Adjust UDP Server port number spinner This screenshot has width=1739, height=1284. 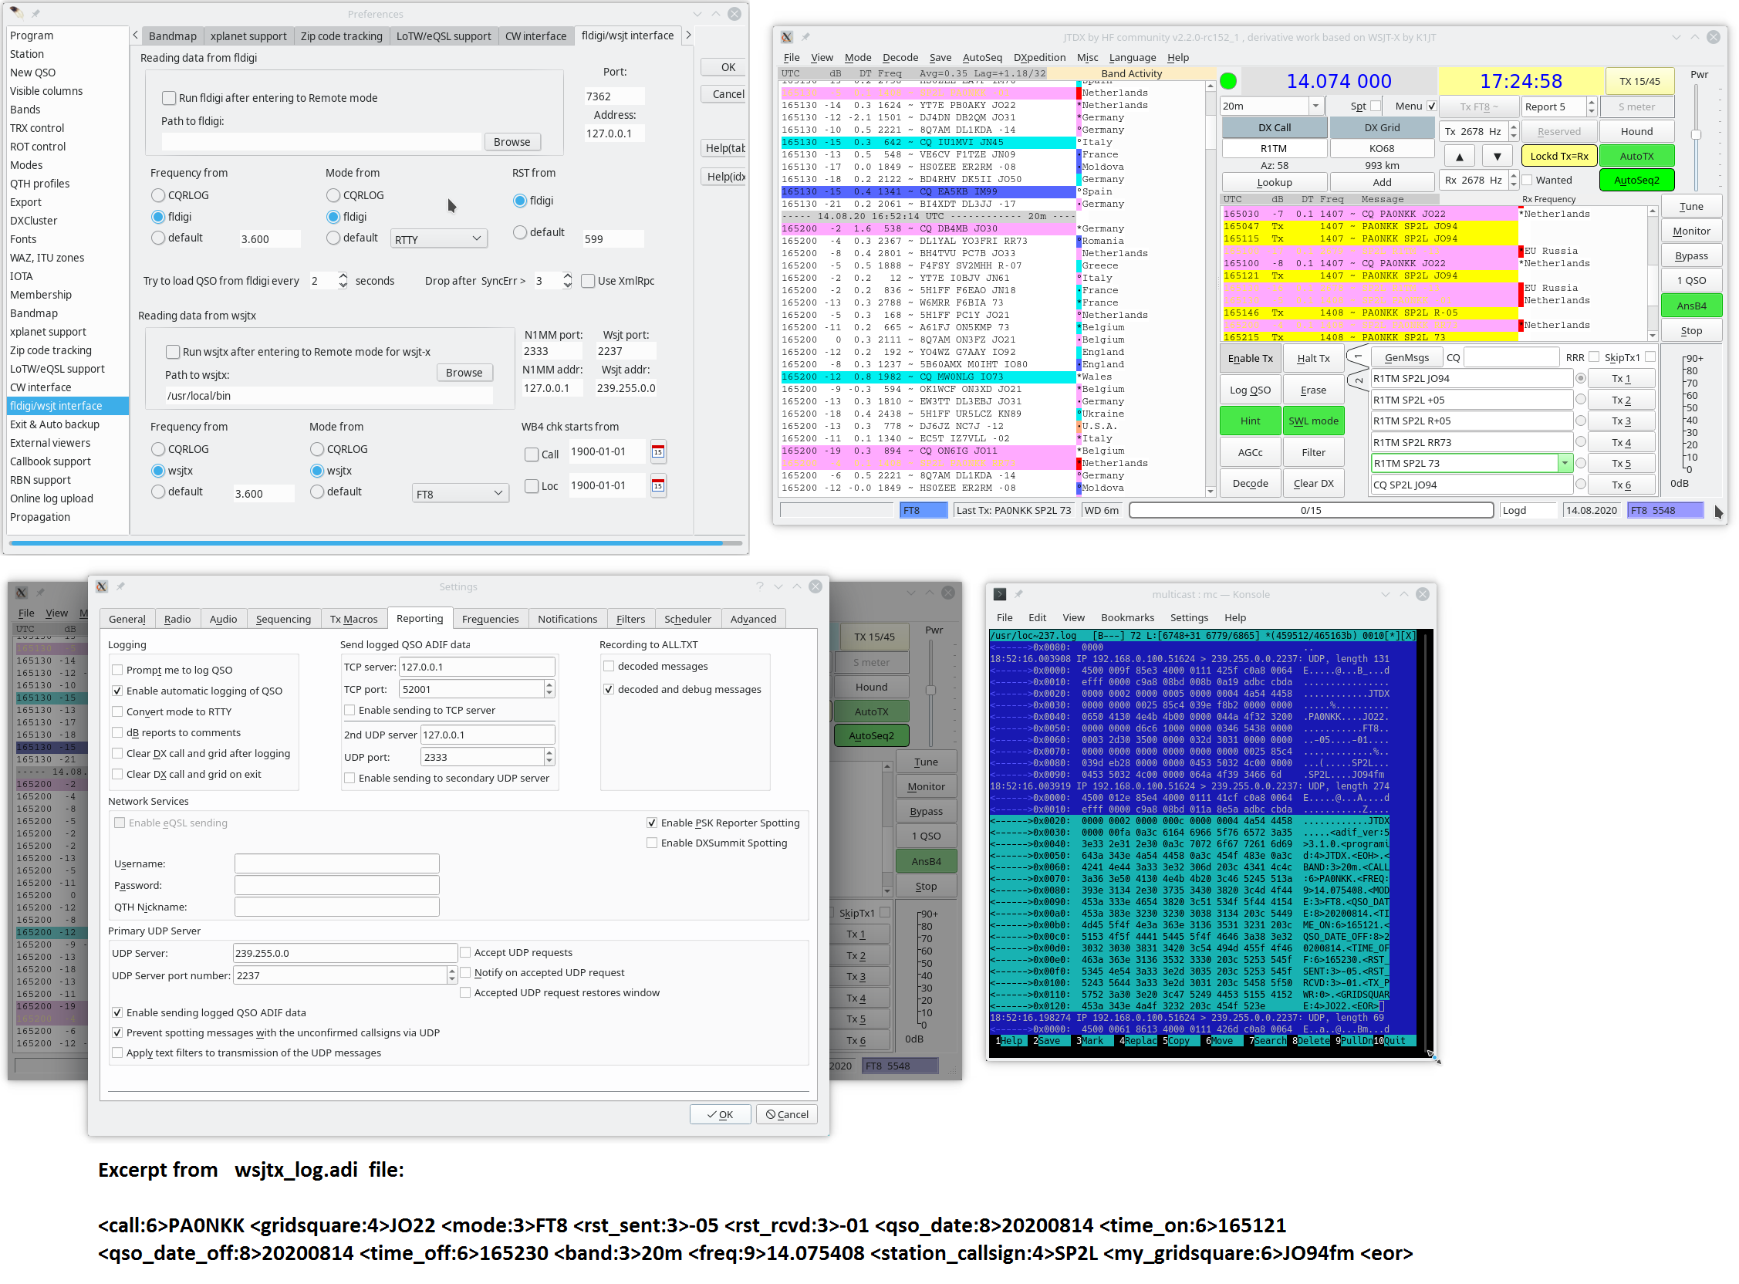click(x=451, y=976)
